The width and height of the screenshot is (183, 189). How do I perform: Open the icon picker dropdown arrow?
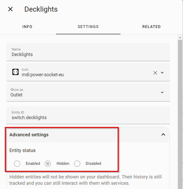tap(162, 73)
